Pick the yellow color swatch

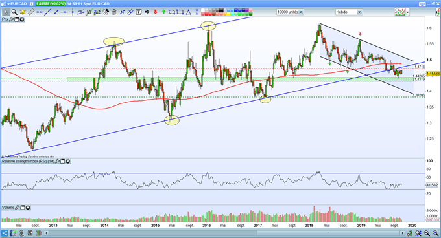tap(229, 14)
